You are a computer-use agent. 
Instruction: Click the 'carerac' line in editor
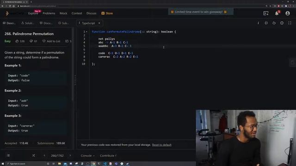(x=118, y=57)
